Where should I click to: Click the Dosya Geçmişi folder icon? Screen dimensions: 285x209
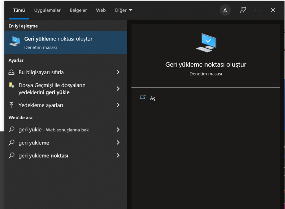(11, 85)
